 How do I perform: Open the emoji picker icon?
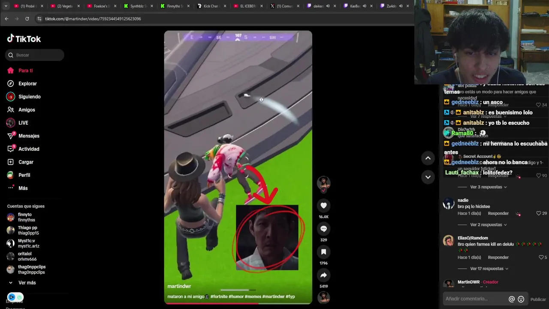[521, 299]
